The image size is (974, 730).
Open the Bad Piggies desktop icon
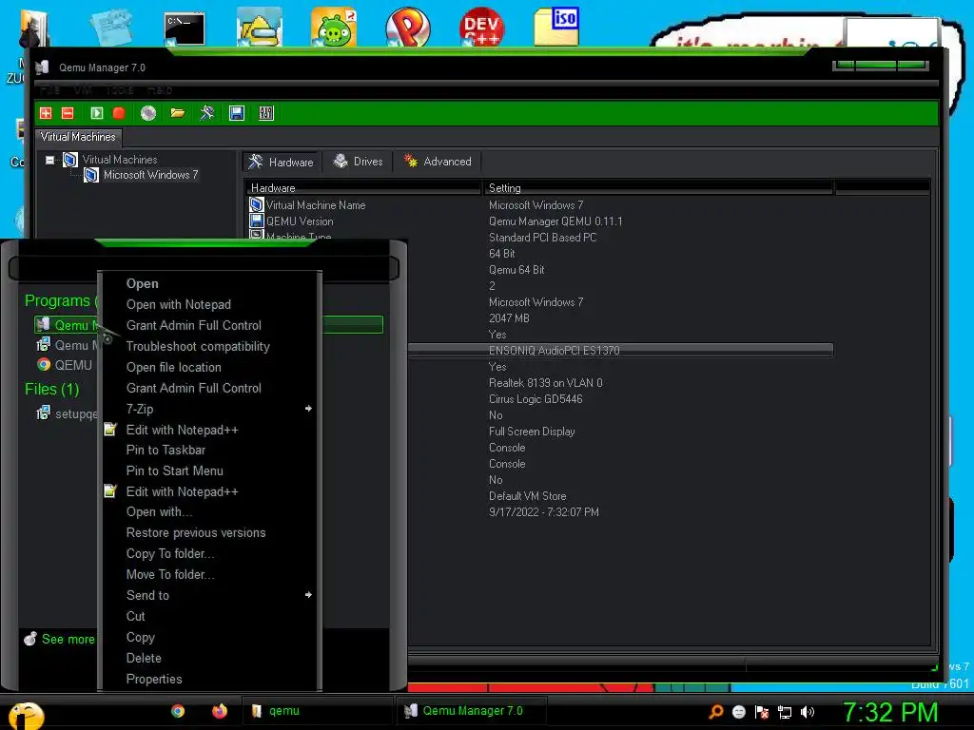(x=334, y=28)
